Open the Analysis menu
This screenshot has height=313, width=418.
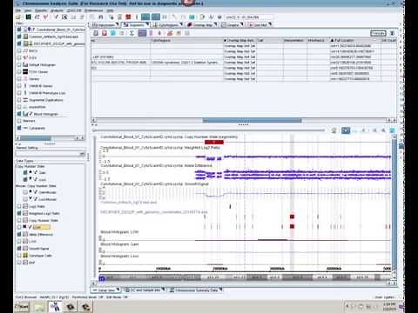(x=57, y=10)
